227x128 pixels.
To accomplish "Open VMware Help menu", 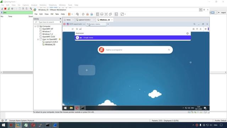I will pos(63,14).
